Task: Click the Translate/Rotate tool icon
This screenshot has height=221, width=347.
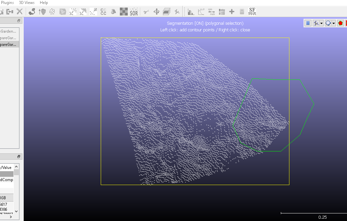Action: [156, 12]
